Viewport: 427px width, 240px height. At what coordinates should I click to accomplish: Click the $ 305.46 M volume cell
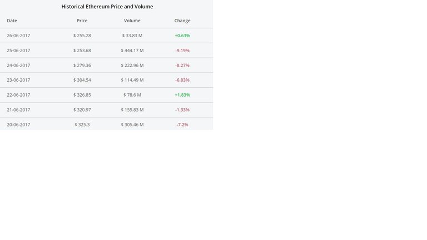click(x=132, y=124)
